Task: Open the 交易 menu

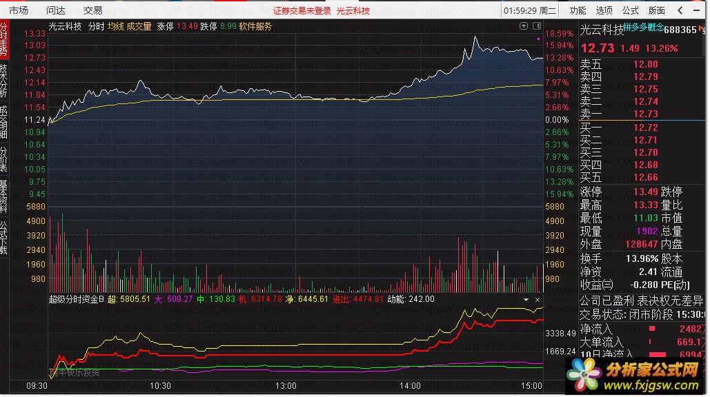Action: pyautogui.click(x=93, y=10)
